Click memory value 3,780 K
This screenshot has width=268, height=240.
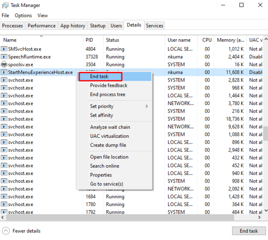236,103
